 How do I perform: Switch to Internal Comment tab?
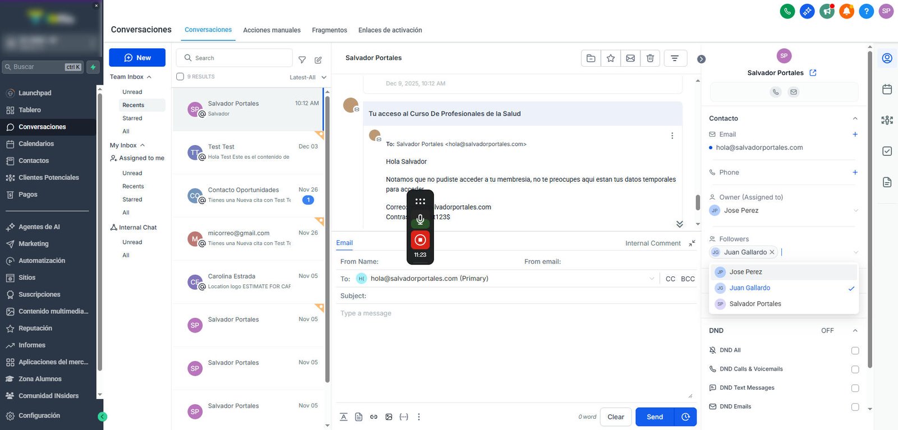[x=653, y=243]
